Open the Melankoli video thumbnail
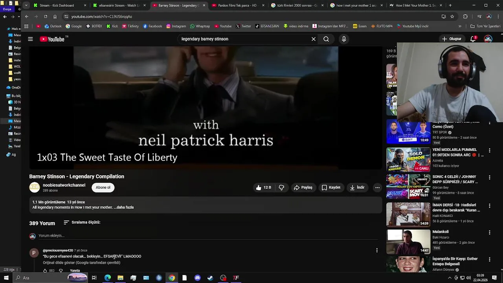503x283 pixels. (x=408, y=242)
